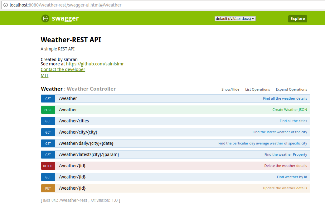Click the DELETE badge on /weather/{id}
The image size is (325, 213).
pos(48,166)
